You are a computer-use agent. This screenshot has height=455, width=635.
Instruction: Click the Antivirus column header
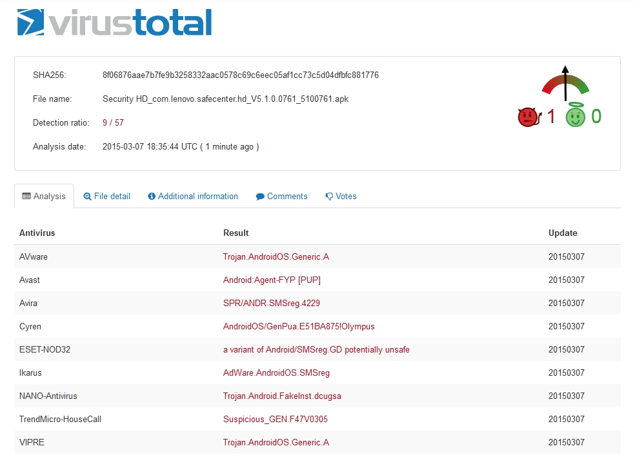37,233
